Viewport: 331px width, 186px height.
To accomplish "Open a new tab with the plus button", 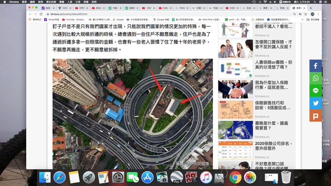I will 311,8.
